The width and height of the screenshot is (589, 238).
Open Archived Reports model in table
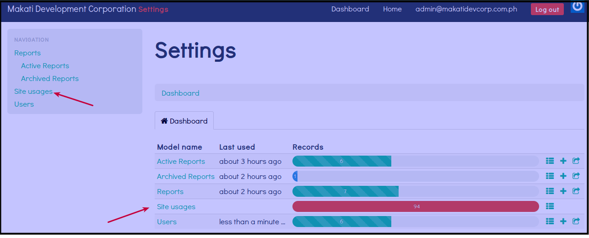[x=186, y=176]
